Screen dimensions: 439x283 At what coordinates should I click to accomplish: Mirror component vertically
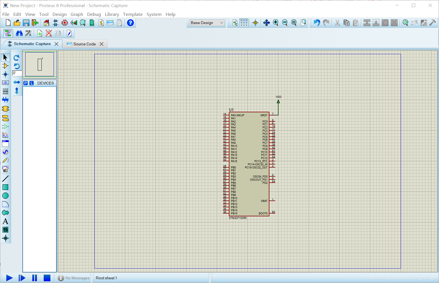pyautogui.click(x=17, y=91)
